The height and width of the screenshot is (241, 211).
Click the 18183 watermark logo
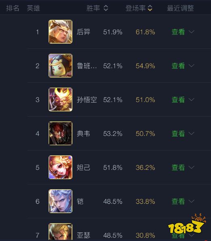pyautogui.click(x=187, y=224)
